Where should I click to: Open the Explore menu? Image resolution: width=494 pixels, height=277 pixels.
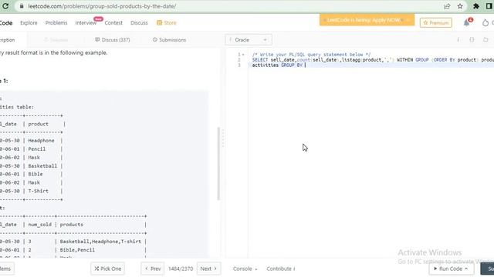[x=29, y=22]
